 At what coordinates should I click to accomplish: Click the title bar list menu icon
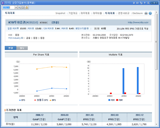pyautogui.click(x=148, y=3)
